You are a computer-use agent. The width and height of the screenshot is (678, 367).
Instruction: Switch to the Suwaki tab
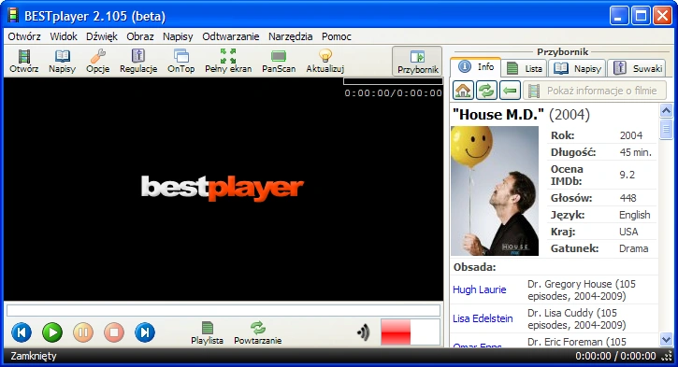point(637,68)
